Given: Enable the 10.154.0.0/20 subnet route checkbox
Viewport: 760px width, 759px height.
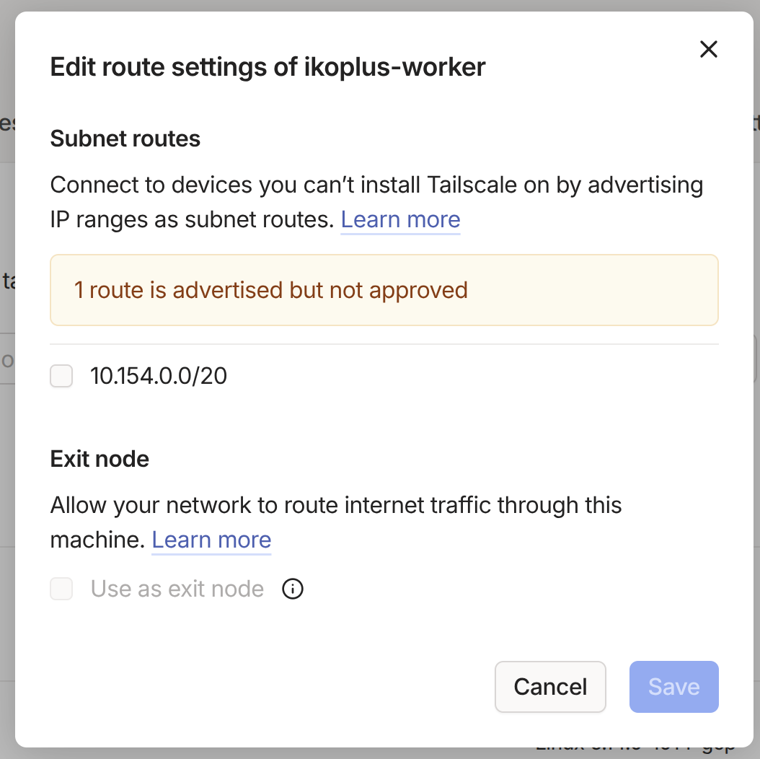Looking at the screenshot, I should (x=61, y=376).
